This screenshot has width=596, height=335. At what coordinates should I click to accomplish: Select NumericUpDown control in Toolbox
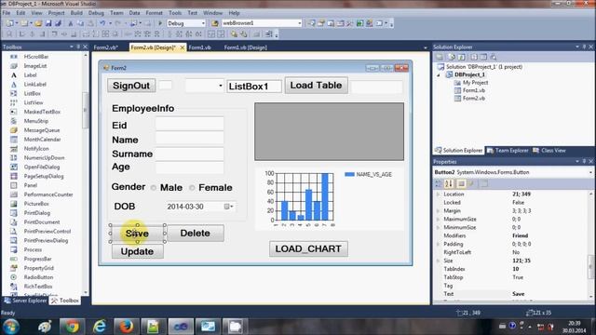(x=44, y=157)
